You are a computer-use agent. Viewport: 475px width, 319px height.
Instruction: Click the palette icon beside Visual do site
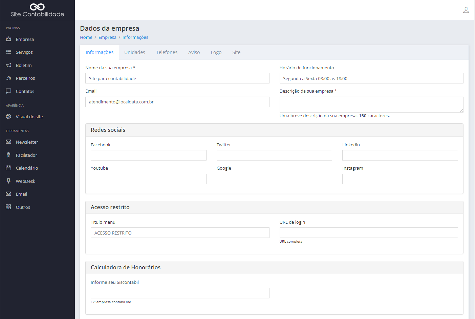pyautogui.click(x=8, y=117)
